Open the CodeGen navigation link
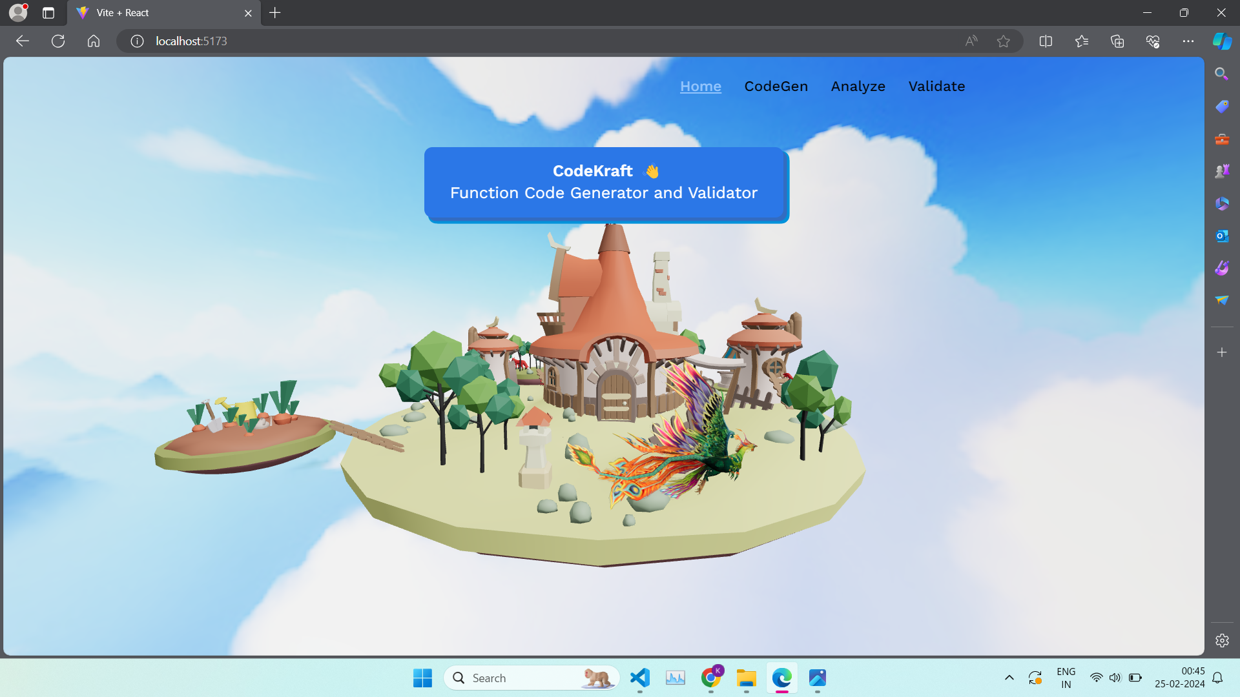The width and height of the screenshot is (1240, 697). (x=776, y=86)
